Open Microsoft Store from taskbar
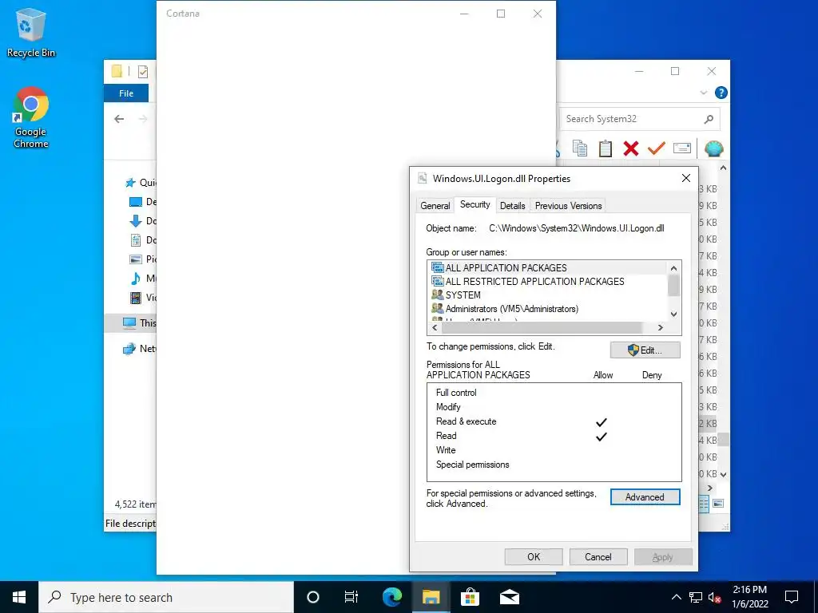 coord(470,597)
